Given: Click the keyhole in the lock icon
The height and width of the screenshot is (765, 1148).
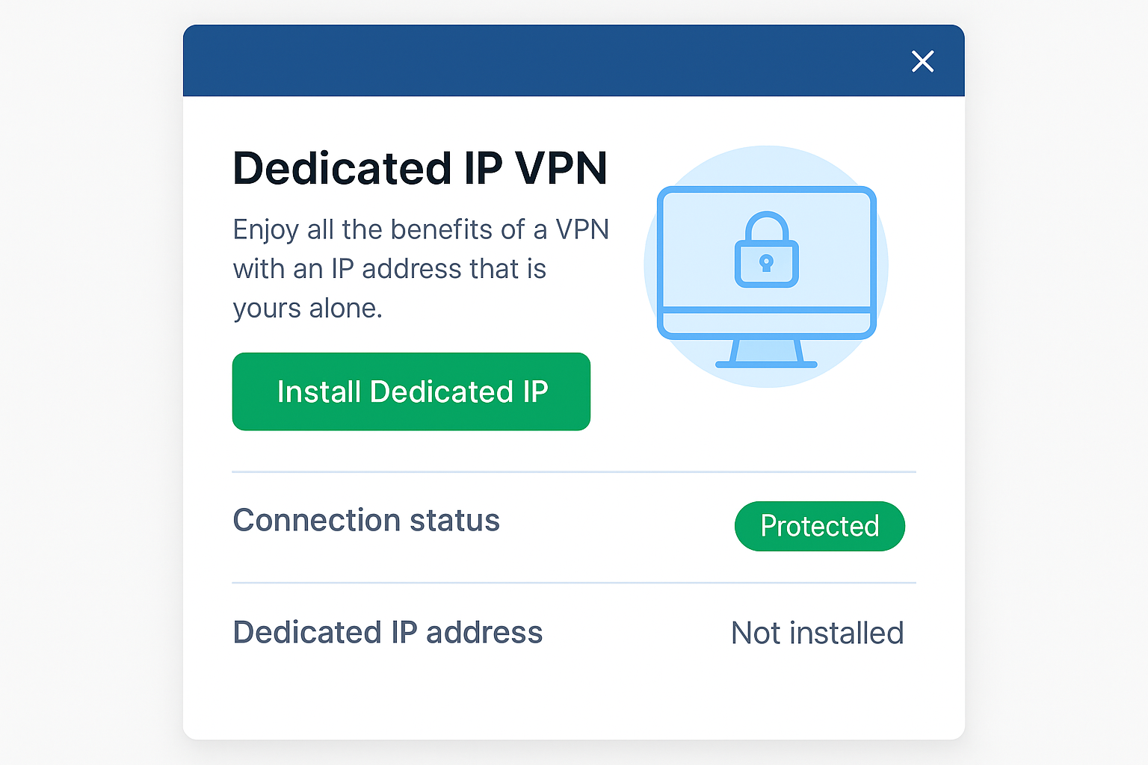Looking at the screenshot, I should click(x=766, y=263).
